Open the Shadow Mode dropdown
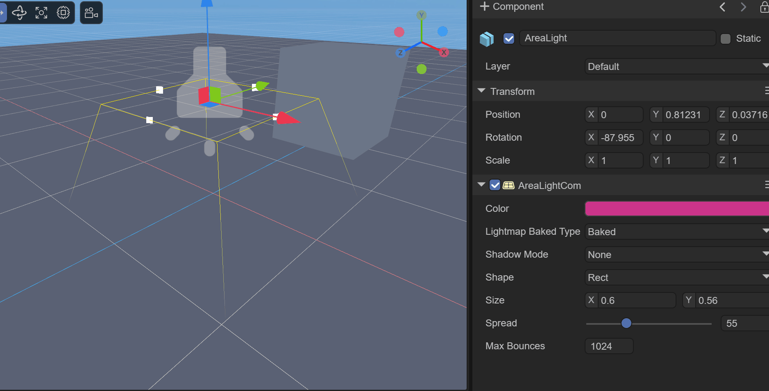This screenshot has width=769, height=391. pos(676,254)
